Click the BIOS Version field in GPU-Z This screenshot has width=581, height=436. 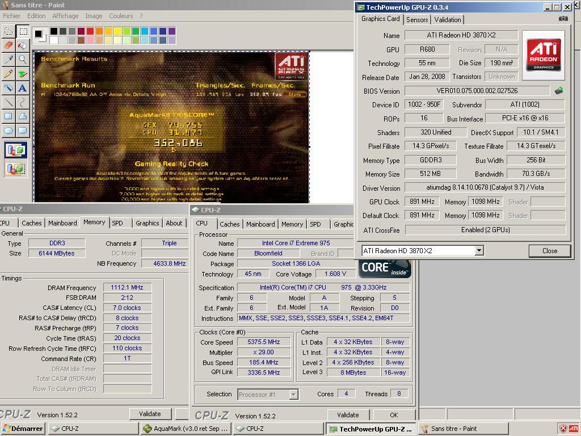coord(477,91)
